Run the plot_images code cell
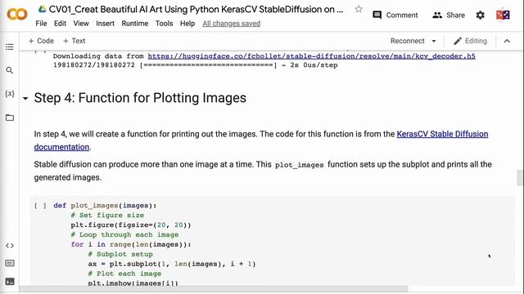The image size is (524, 294). coord(40,206)
